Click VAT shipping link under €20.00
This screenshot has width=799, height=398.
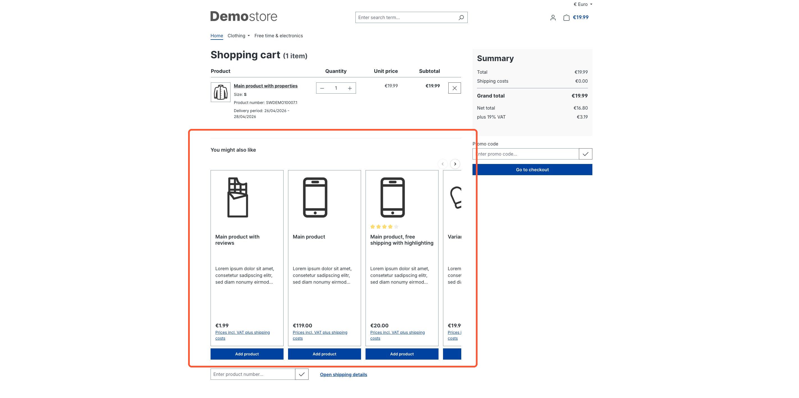[397, 335]
